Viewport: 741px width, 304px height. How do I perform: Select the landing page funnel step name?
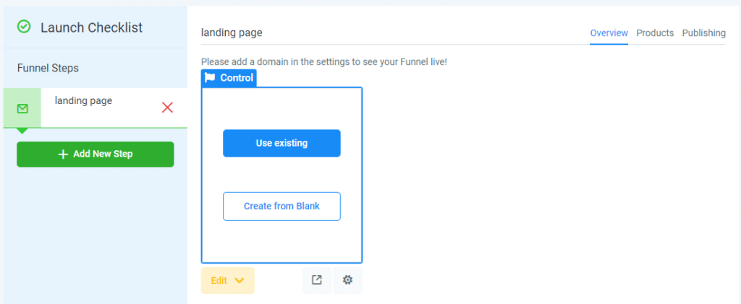84,101
